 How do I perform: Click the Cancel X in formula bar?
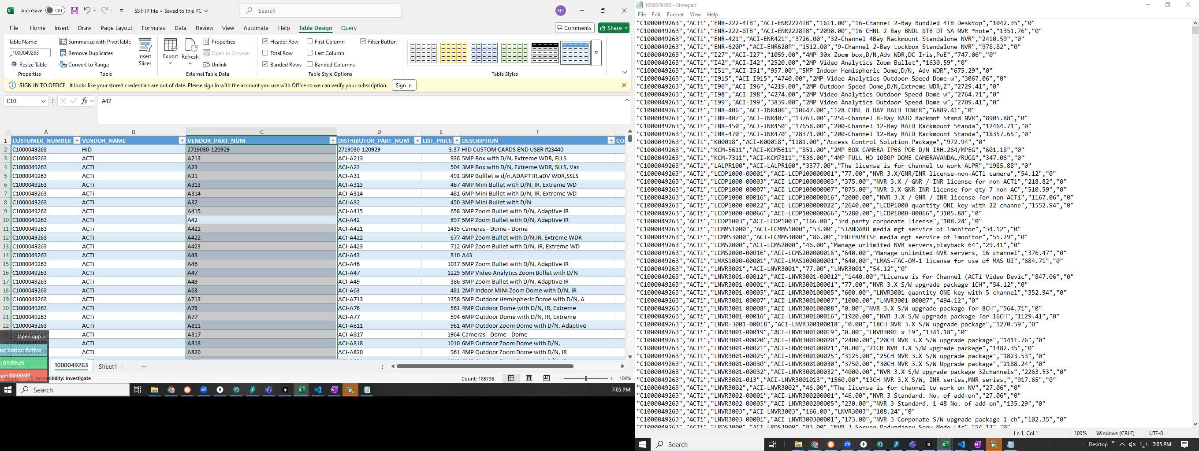click(x=63, y=101)
